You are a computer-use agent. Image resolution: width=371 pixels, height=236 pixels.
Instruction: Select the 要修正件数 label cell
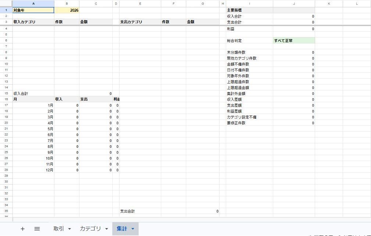249,123
